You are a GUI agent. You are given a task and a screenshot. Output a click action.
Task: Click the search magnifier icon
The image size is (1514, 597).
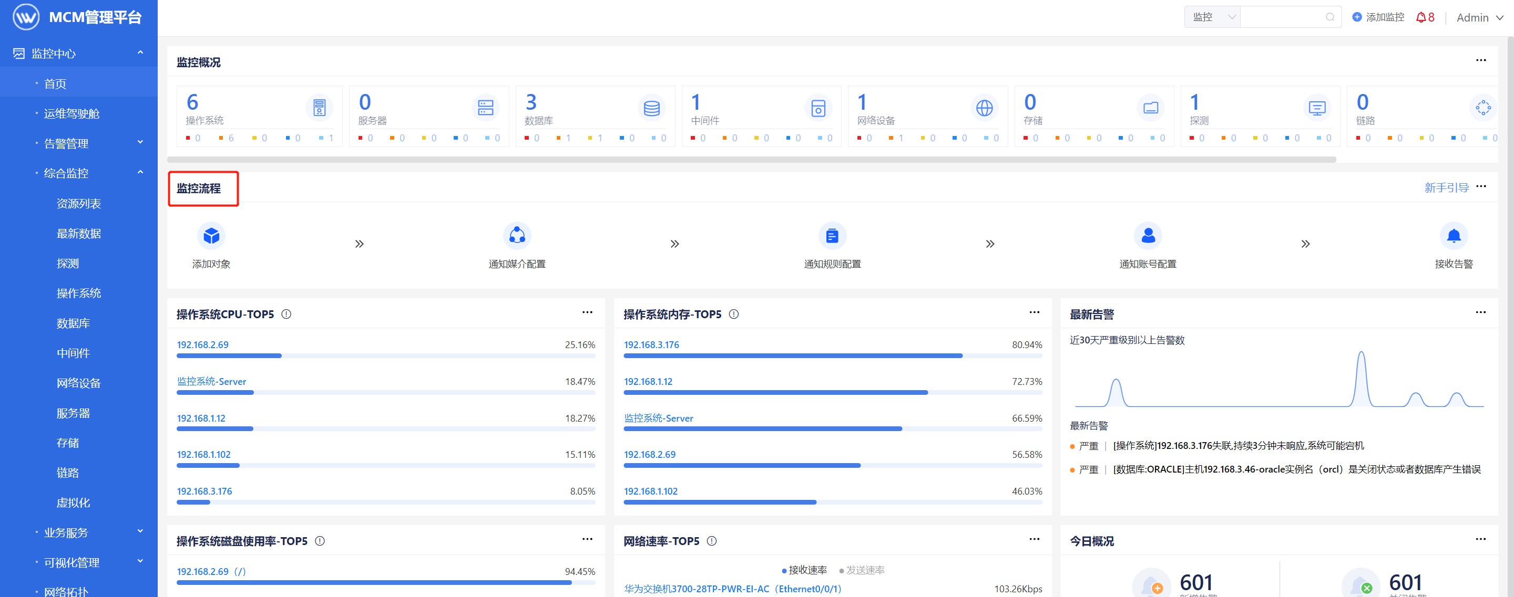(x=1330, y=17)
